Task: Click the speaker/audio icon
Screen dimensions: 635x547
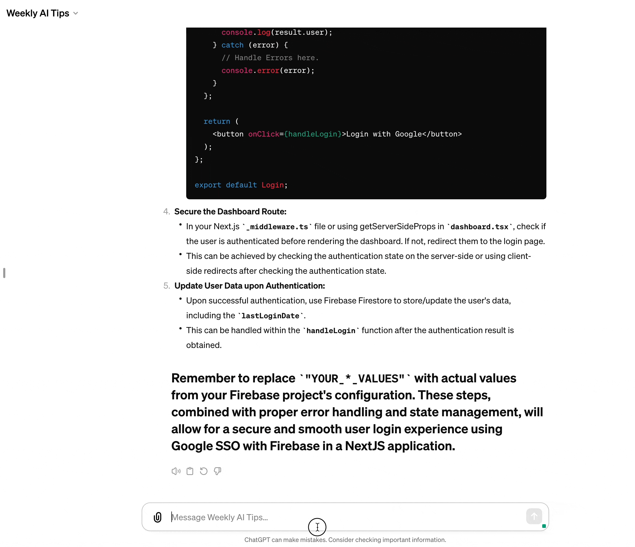Action: [176, 471]
